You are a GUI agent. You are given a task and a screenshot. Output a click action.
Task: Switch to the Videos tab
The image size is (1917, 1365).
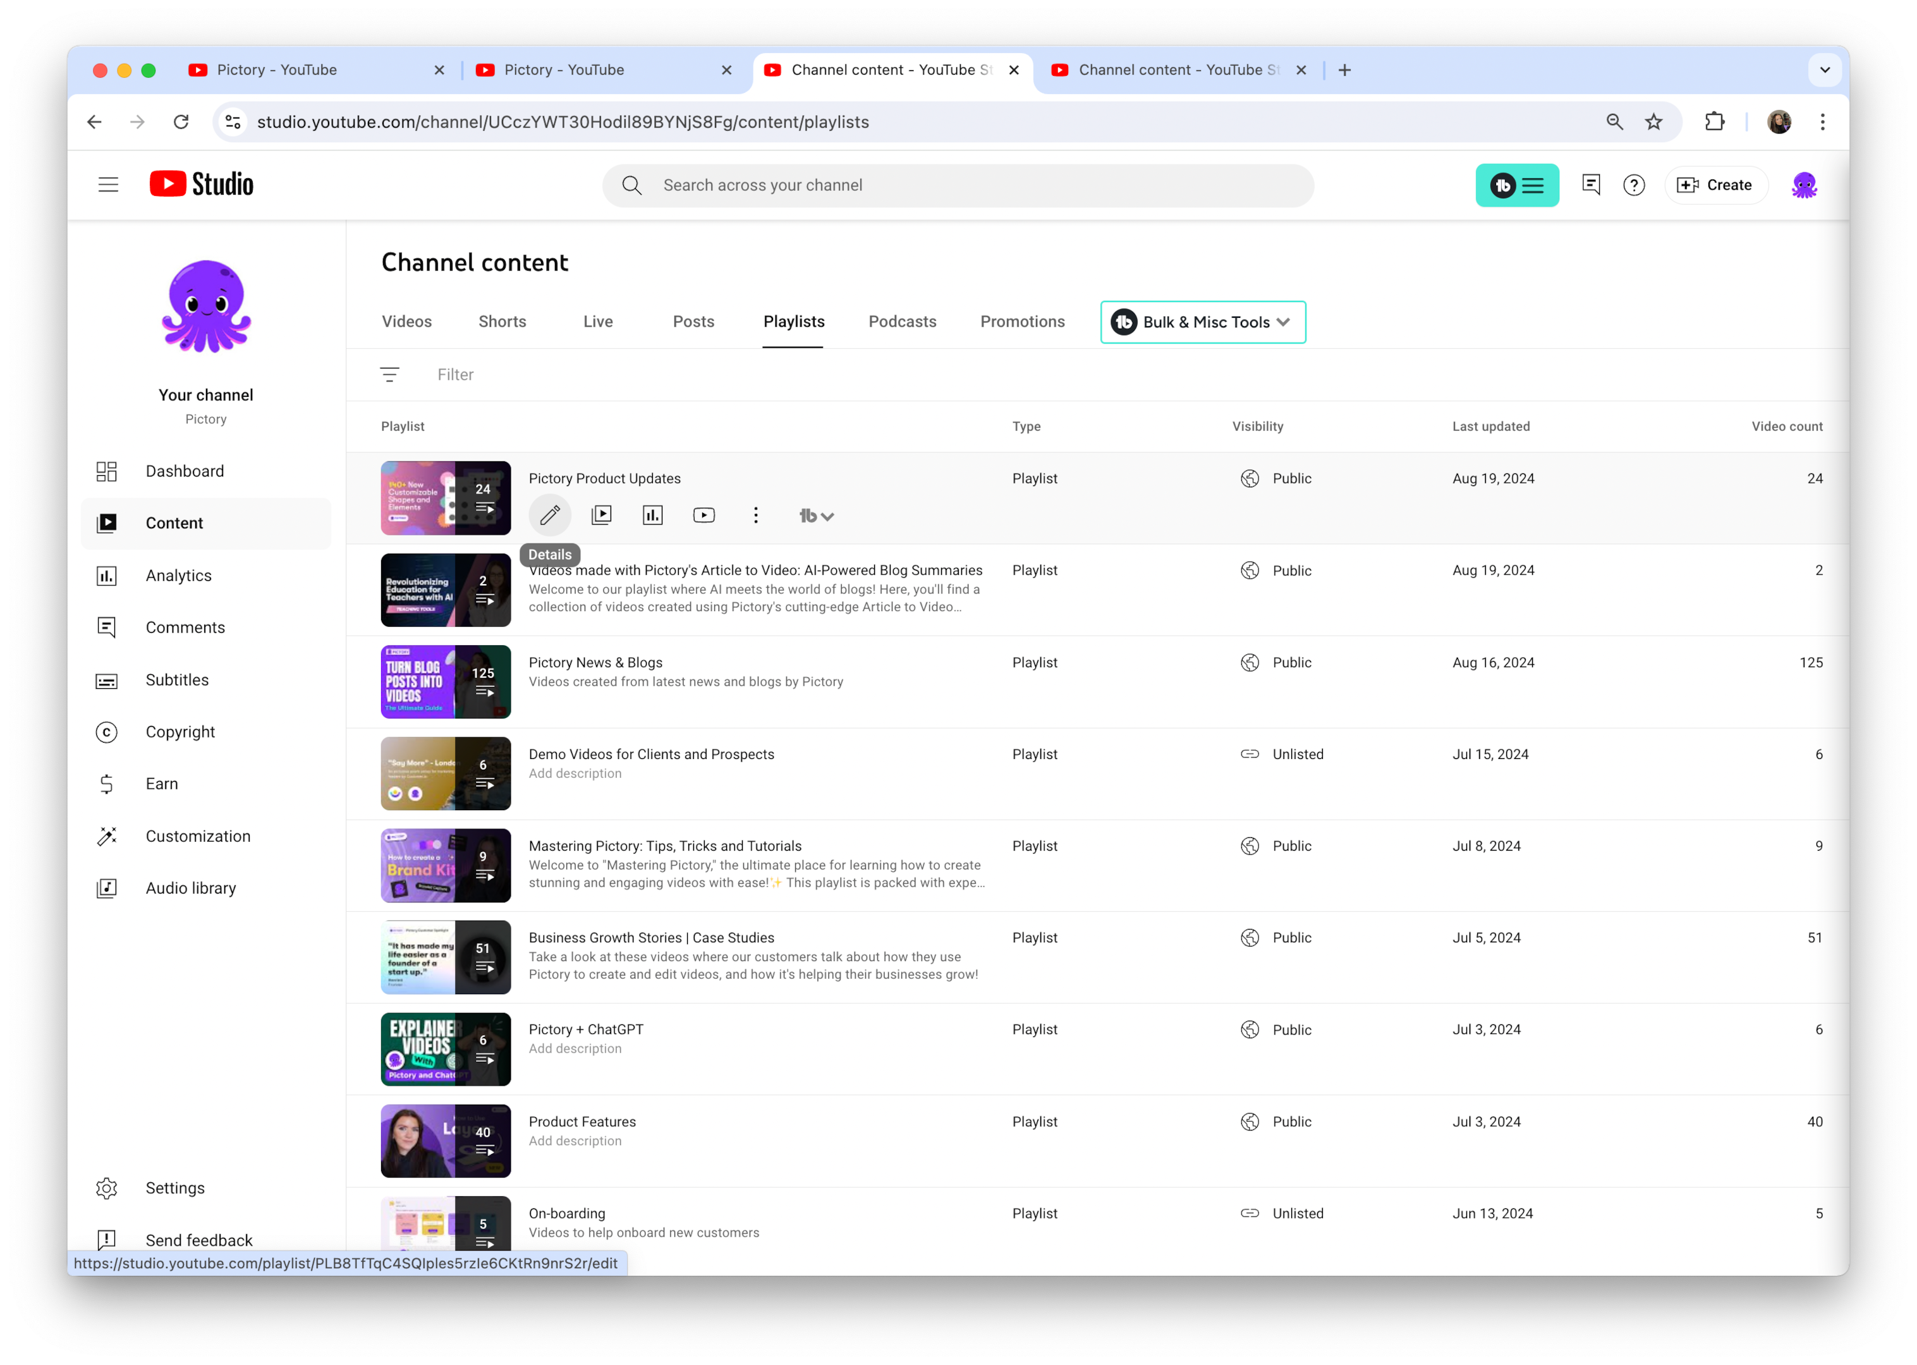pyautogui.click(x=407, y=322)
